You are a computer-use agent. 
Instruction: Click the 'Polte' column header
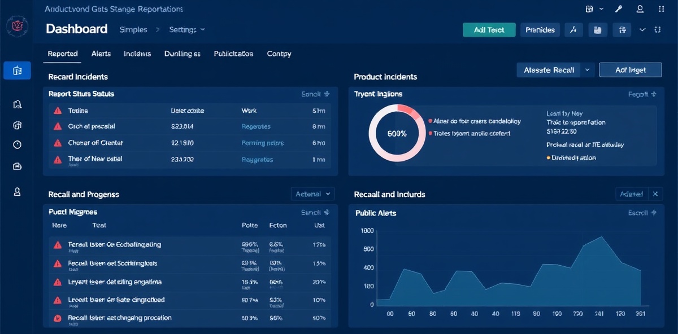pyautogui.click(x=250, y=226)
